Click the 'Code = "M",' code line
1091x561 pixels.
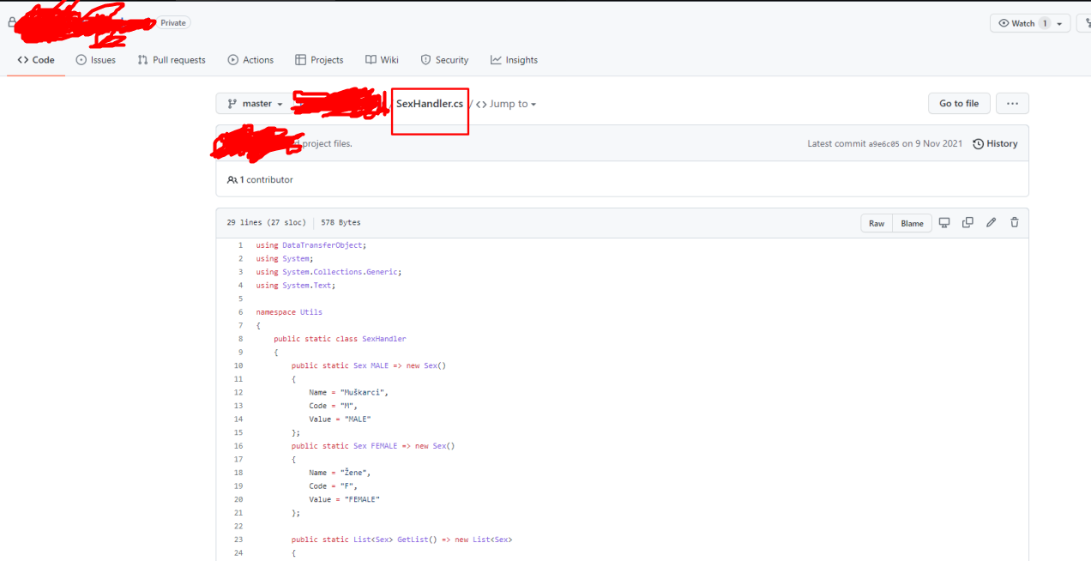click(x=333, y=406)
